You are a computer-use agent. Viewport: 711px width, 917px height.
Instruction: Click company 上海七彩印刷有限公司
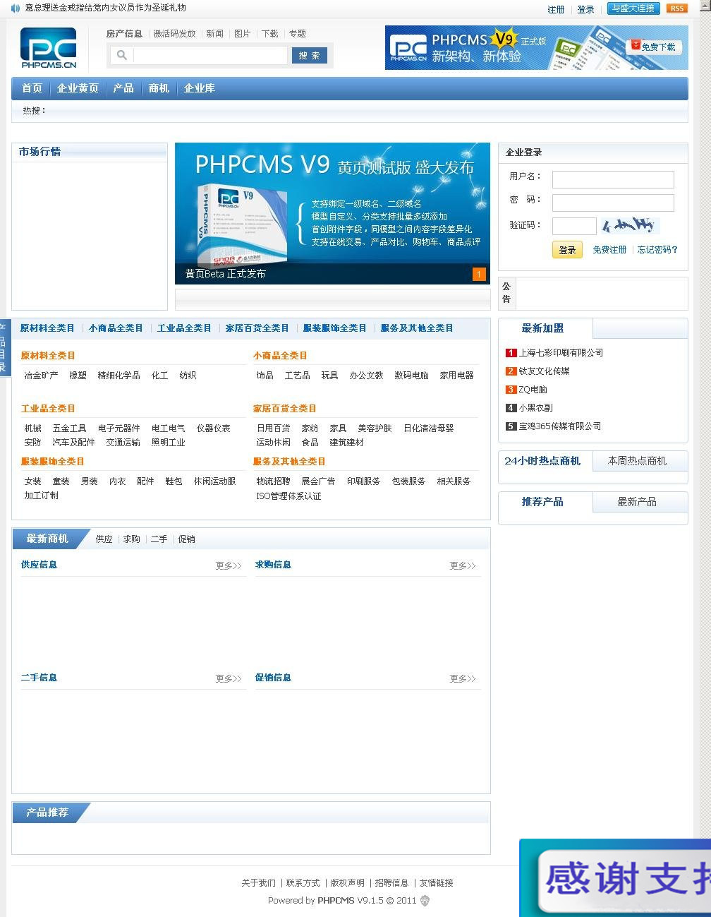click(561, 353)
